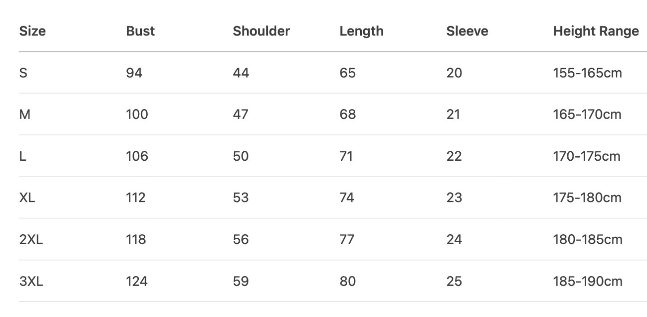Click the Bust column header
The height and width of the screenshot is (317, 647).
(140, 31)
